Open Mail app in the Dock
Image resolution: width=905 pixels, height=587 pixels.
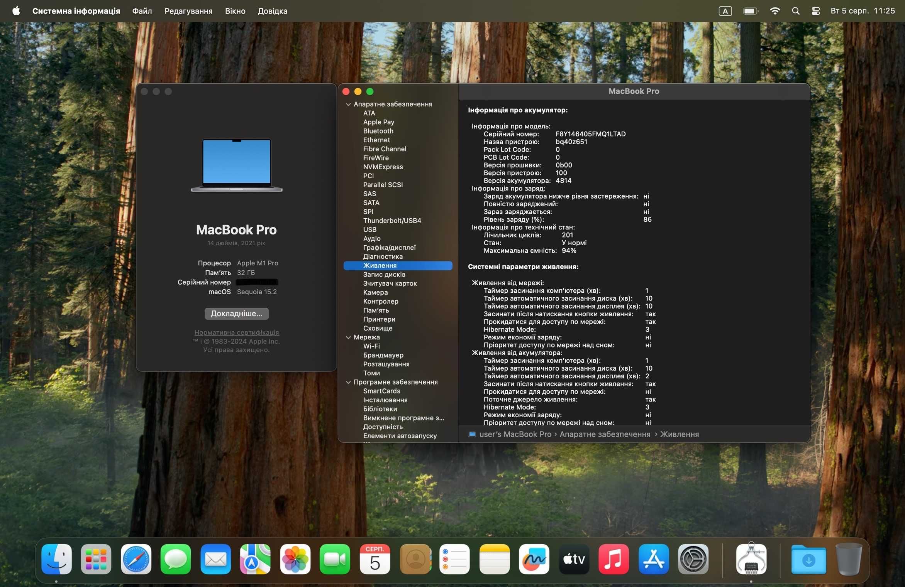click(215, 559)
